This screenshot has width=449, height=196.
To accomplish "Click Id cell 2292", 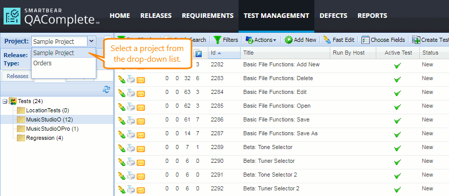I will click(217, 188).
